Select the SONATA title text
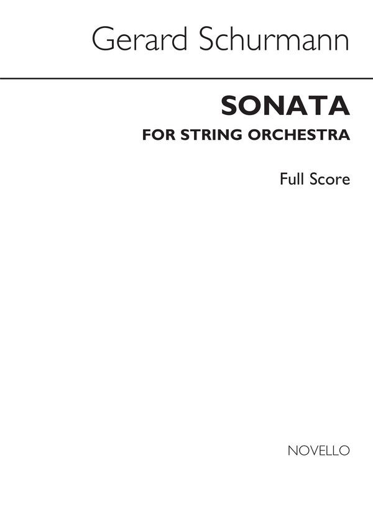 [285, 106]
